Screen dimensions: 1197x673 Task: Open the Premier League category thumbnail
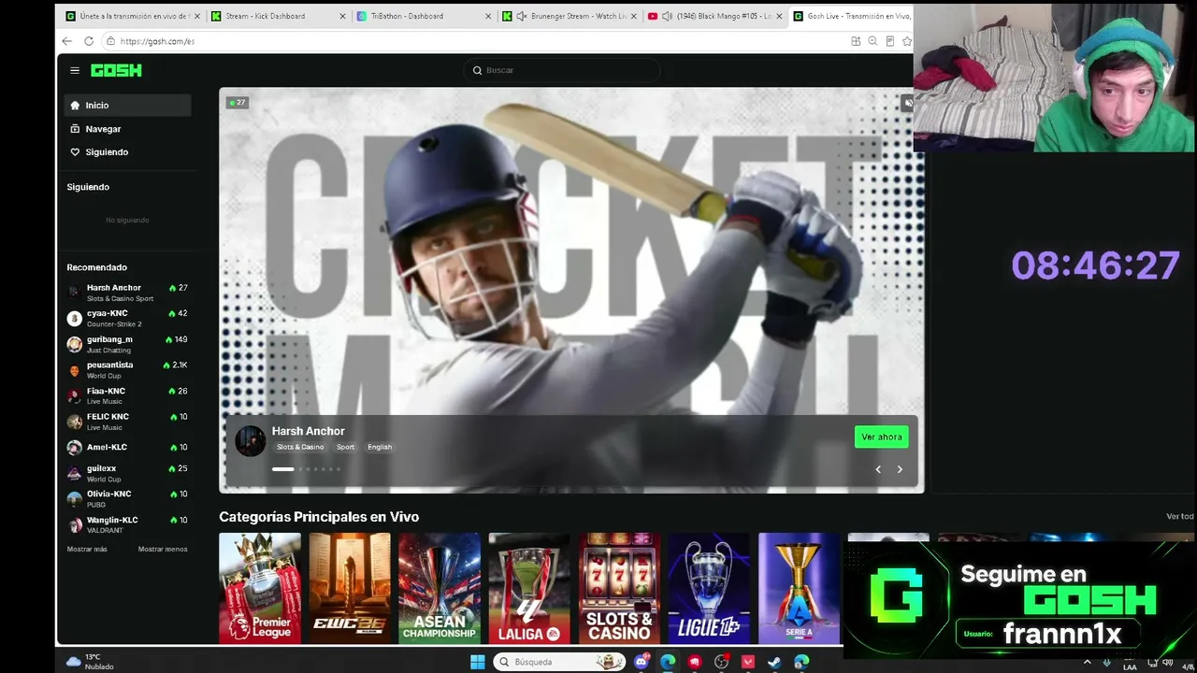(x=260, y=589)
